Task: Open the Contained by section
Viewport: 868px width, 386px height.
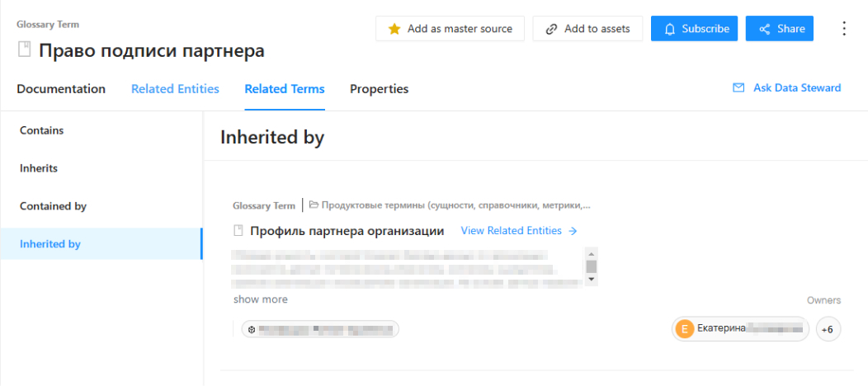Action: 54,206
